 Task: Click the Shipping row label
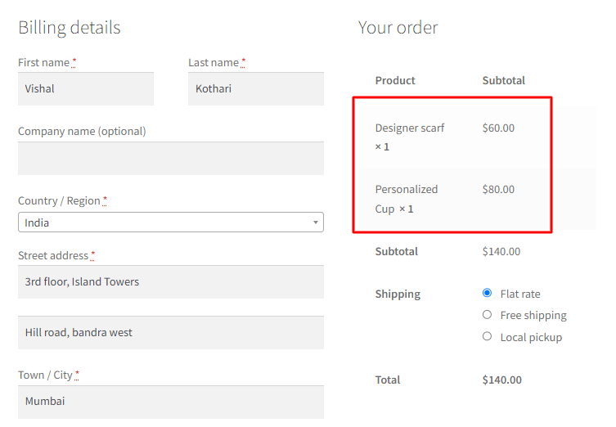coord(398,294)
